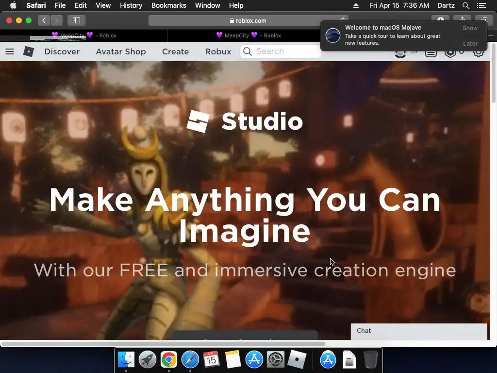Image resolution: width=497 pixels, height=373 pixels.
Task: Open the Apple menu
Action: (13, 5)
